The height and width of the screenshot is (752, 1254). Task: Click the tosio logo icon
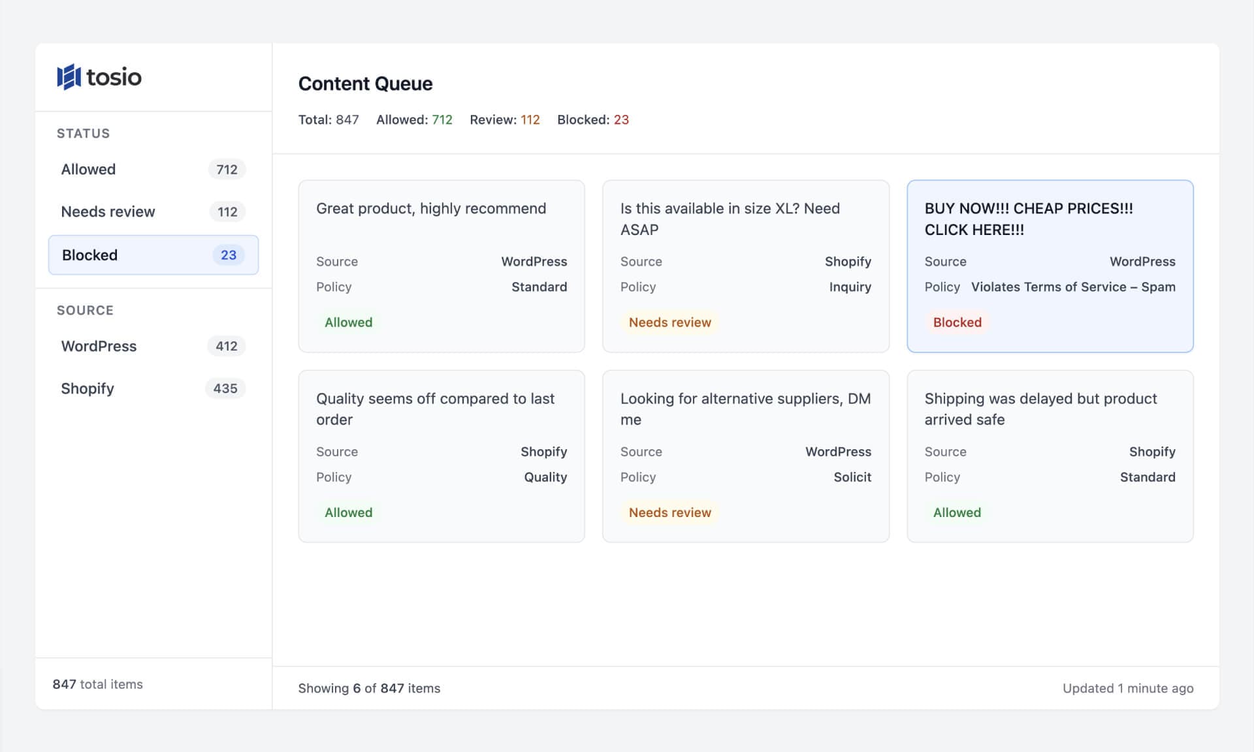[69, 76]
